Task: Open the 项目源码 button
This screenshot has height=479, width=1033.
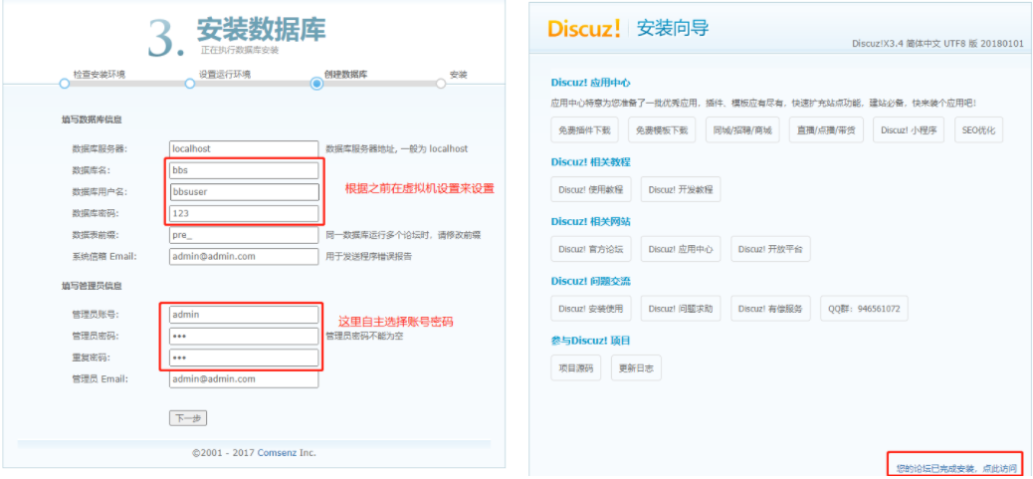Action: coord(576,367)
